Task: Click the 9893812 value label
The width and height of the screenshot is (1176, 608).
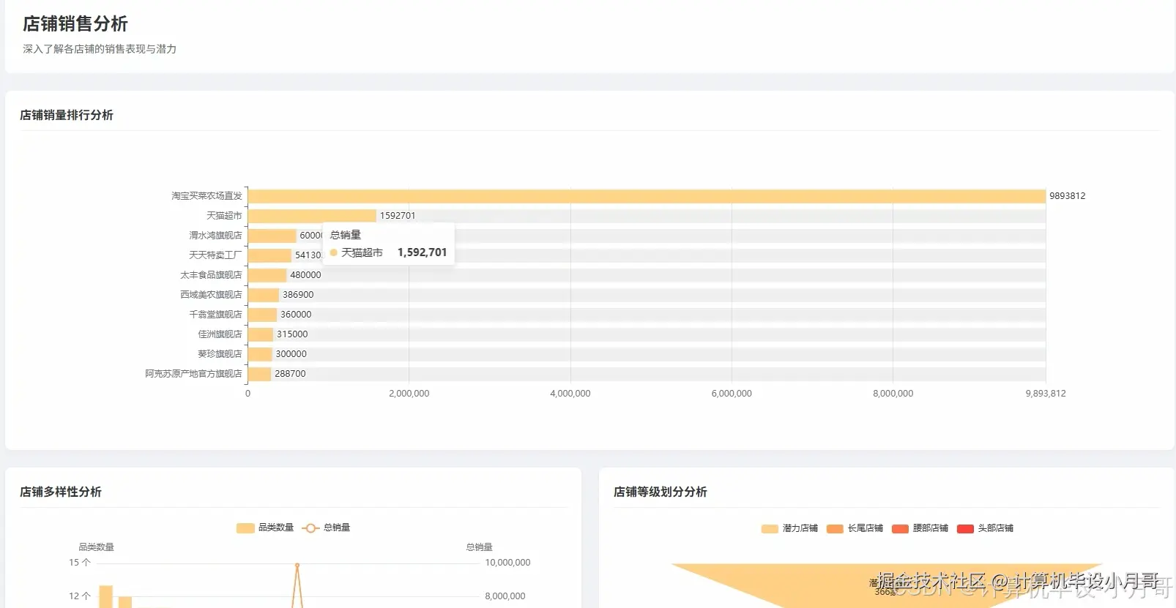Action: click(1068, 196)
